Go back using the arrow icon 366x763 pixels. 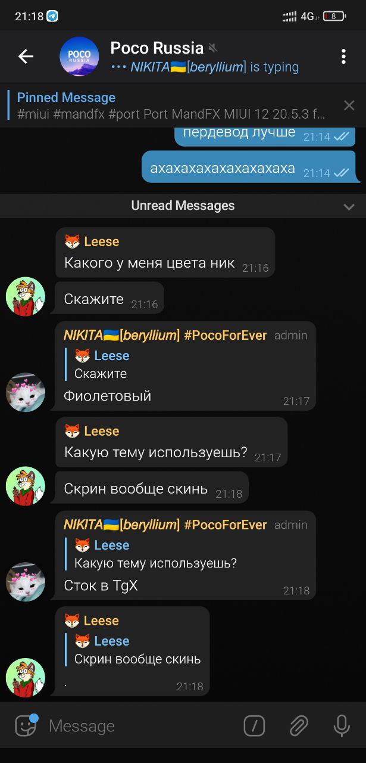(26, 57)
